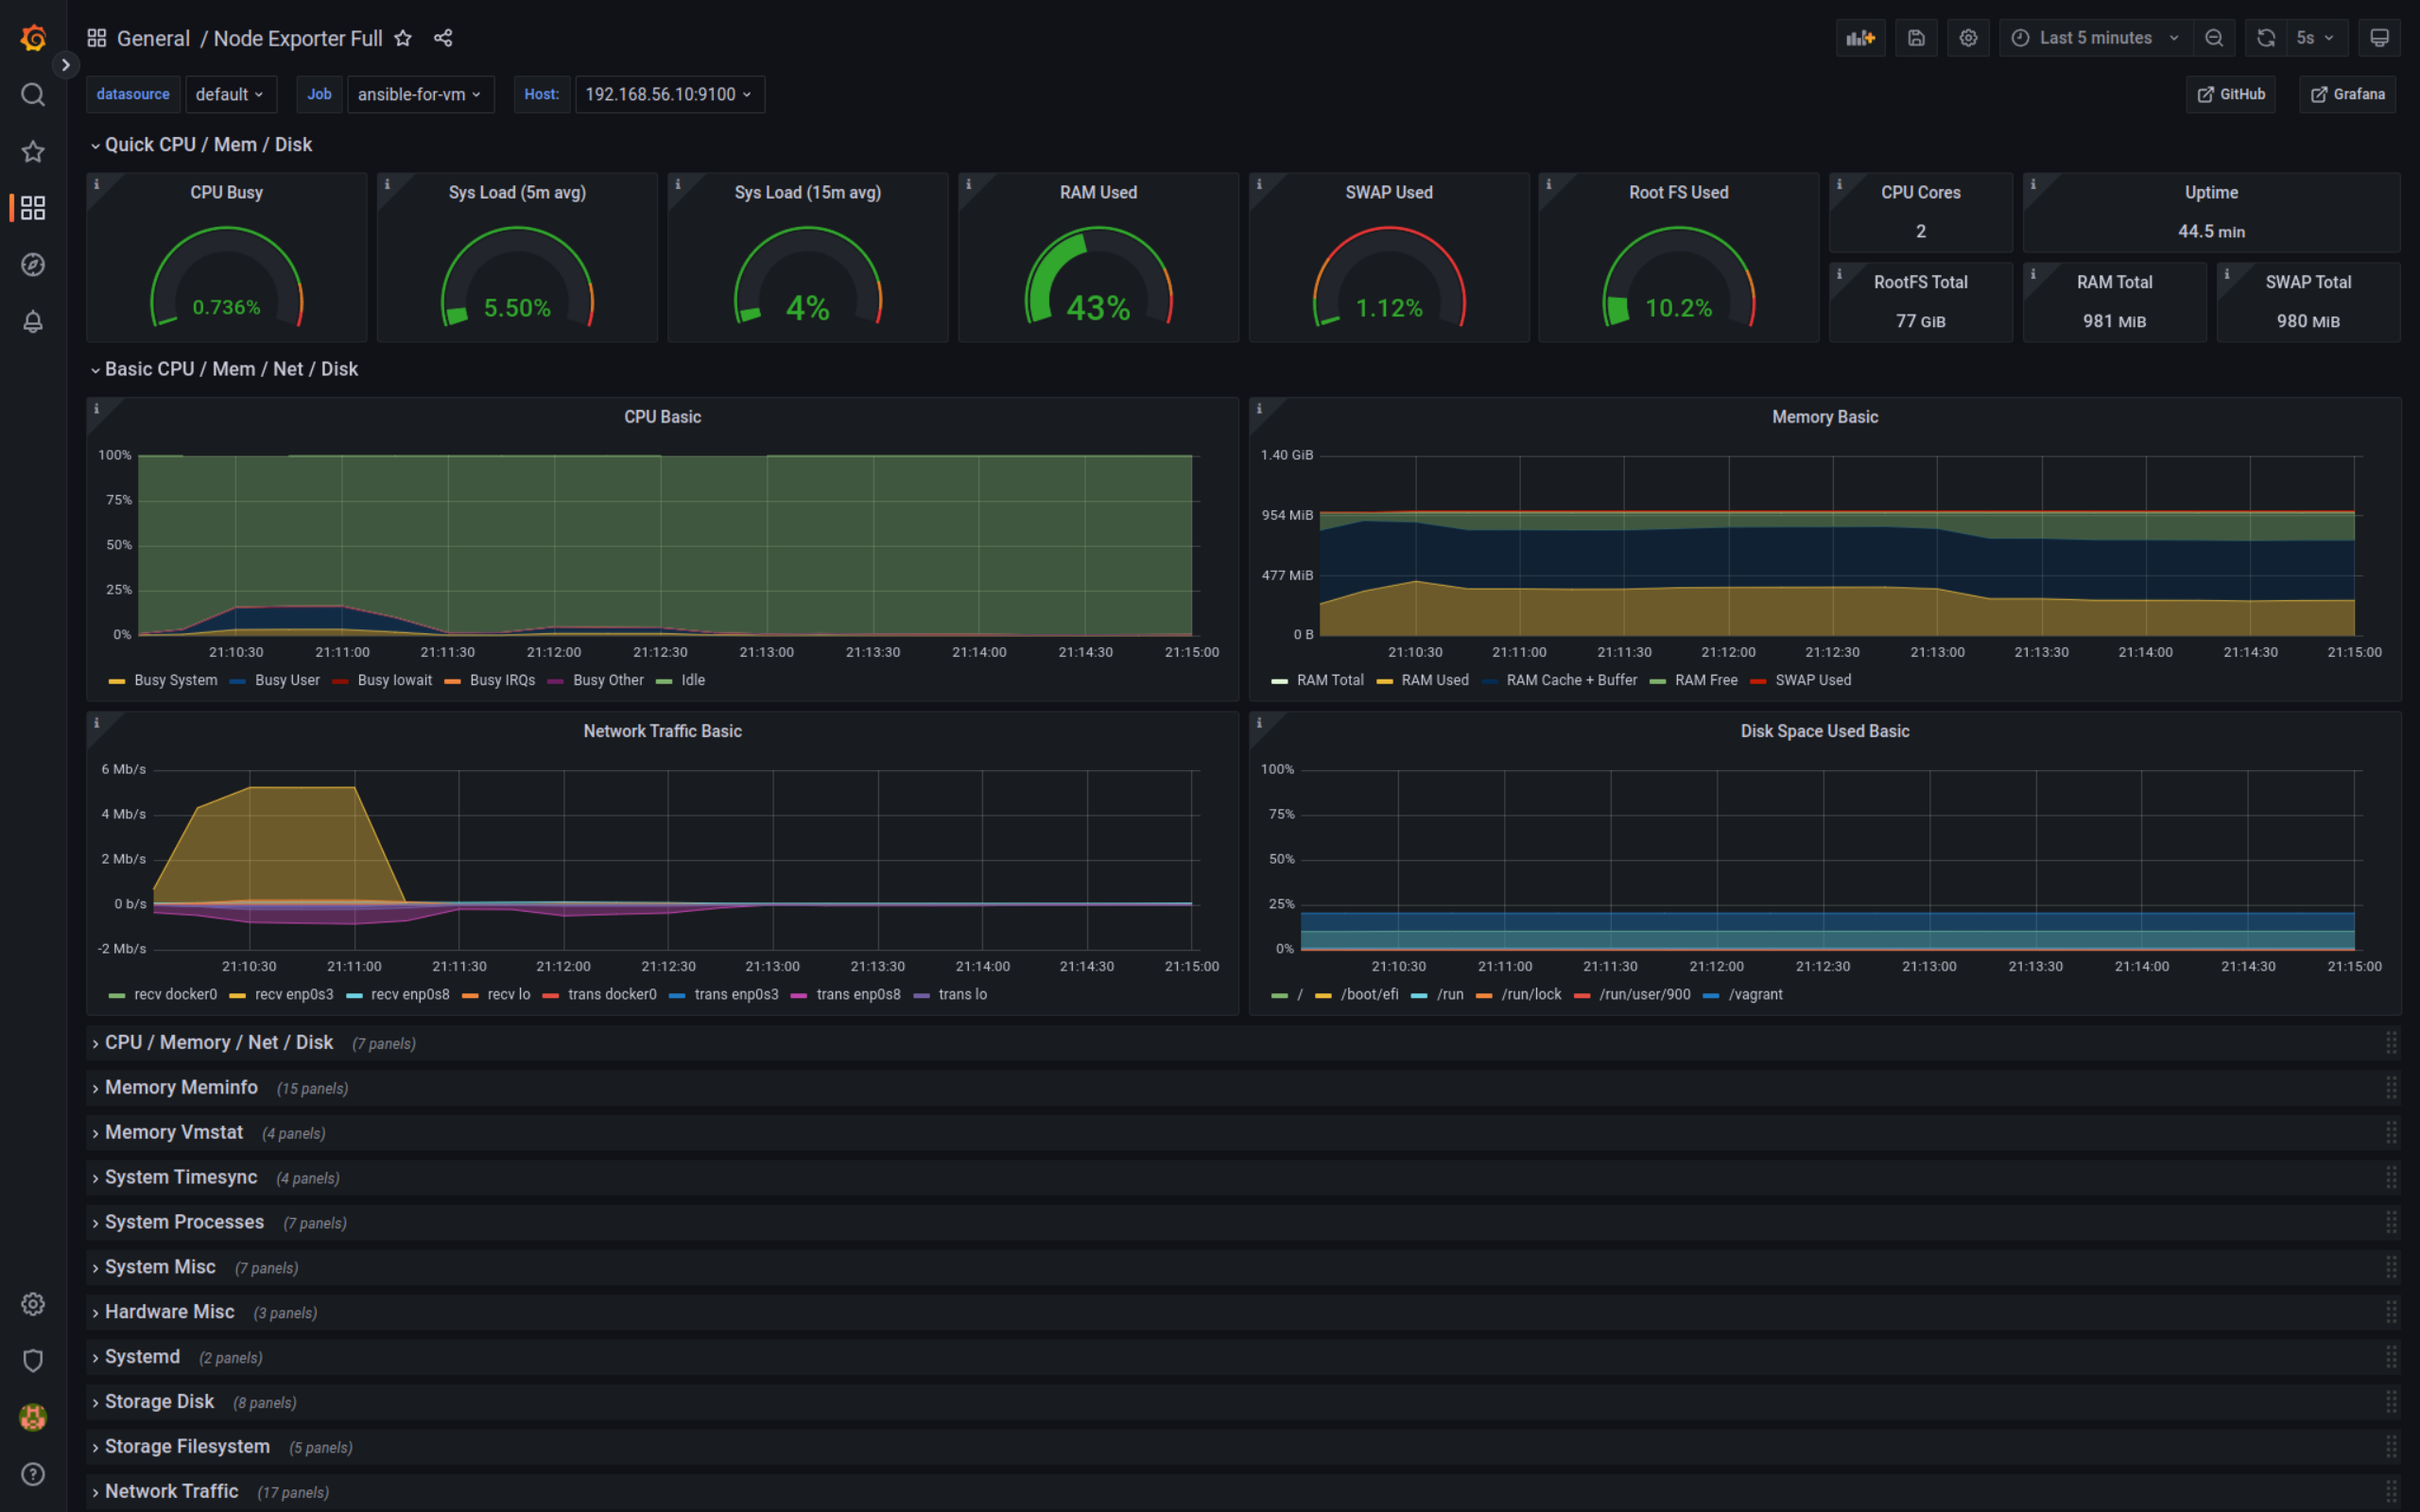Click the share dashboard icon
Image resolution: width=2420 pixels, height=1512 pixels.
tap(443, 38)
